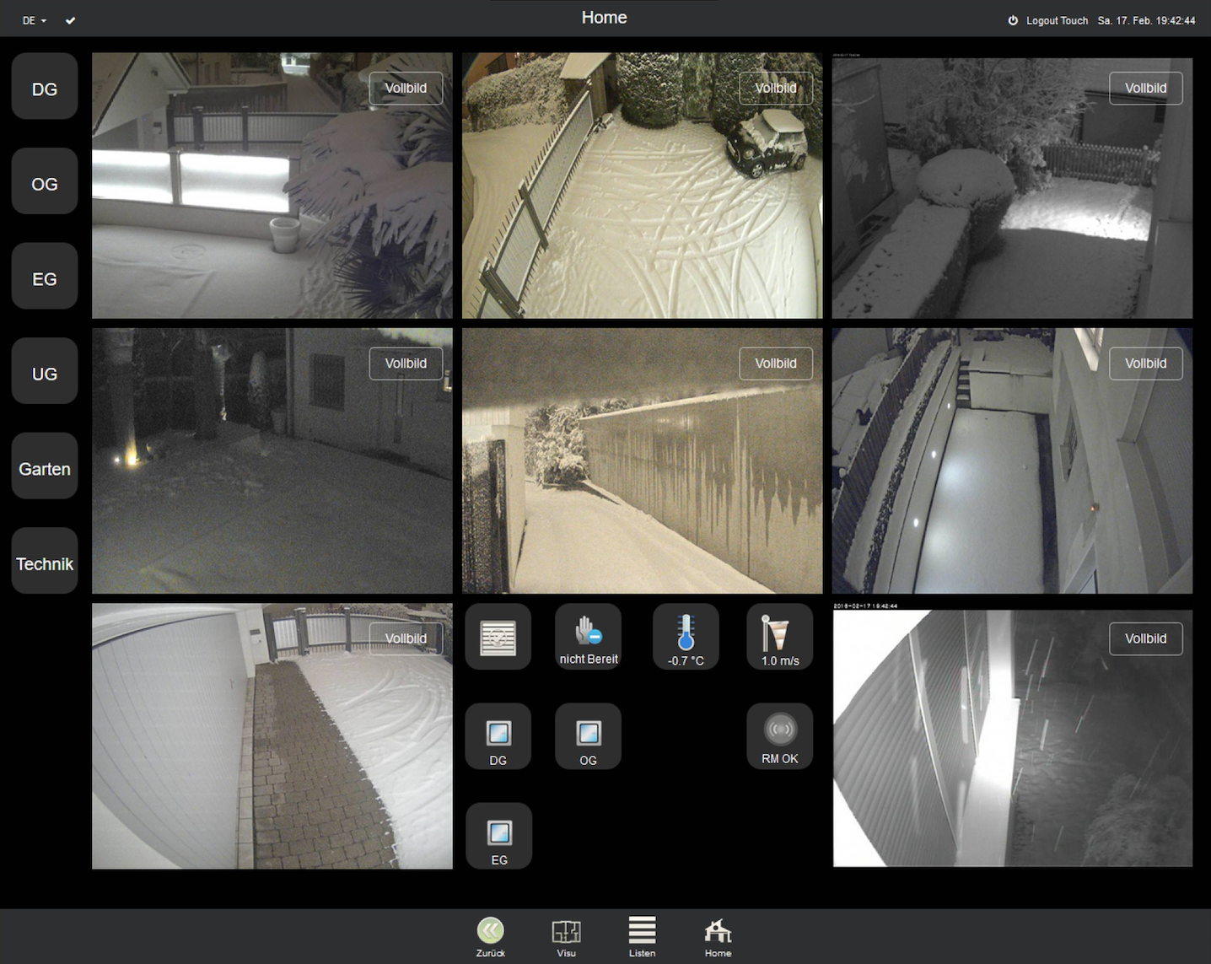Click Logout Touch in header
This screenshot has width=1211, height=964.
point(1048,20)
